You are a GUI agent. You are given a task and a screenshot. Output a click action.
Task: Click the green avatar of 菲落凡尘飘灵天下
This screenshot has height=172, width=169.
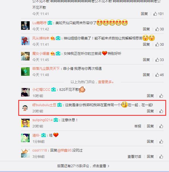(25, 72)
